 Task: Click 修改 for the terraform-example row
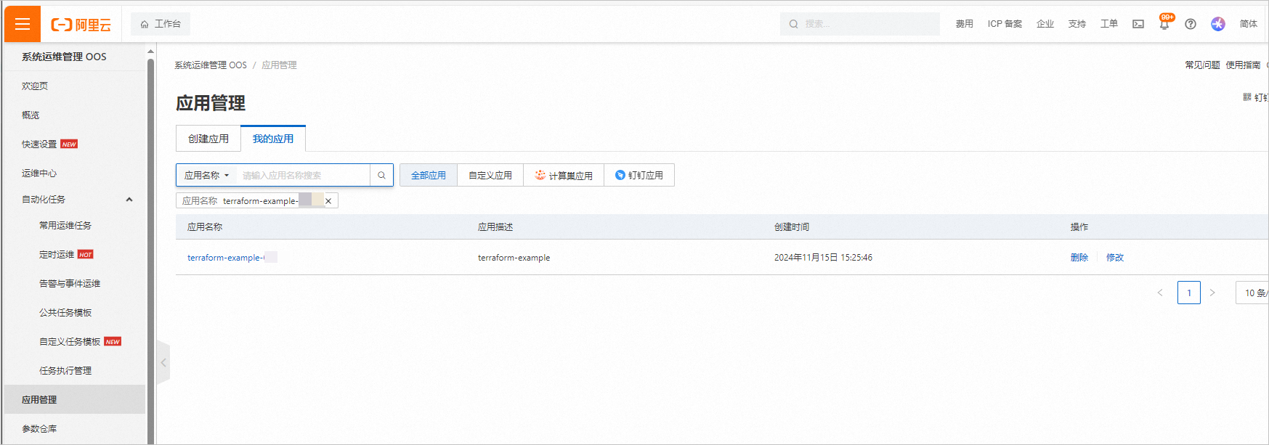click(x=1115, y=258)
